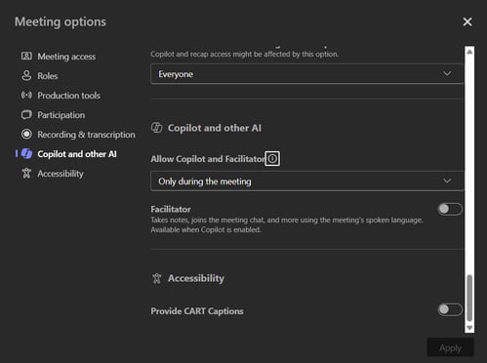
Task: Click the Meeting access sidebar icon
Action: point(26,57)
